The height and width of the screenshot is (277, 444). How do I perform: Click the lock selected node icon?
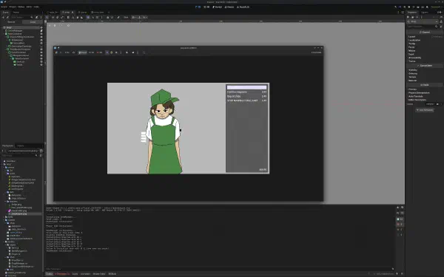point(107,17)
